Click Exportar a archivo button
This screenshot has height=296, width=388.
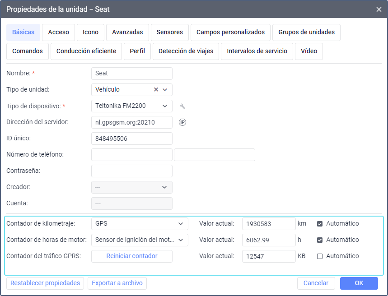point(117,283)
